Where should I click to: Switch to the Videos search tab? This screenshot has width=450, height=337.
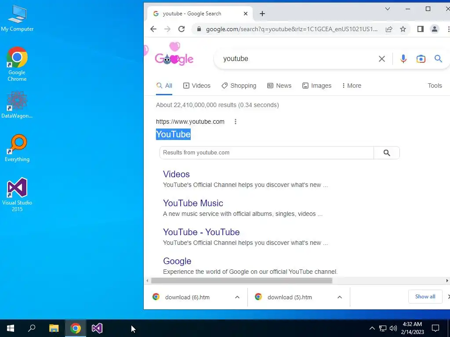[x=197, y=86]
